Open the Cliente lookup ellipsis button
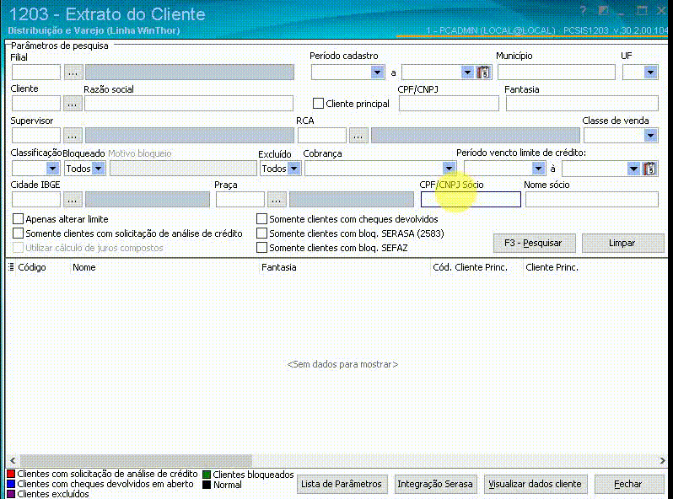This screenshot has width=673, height=499. 73,104
